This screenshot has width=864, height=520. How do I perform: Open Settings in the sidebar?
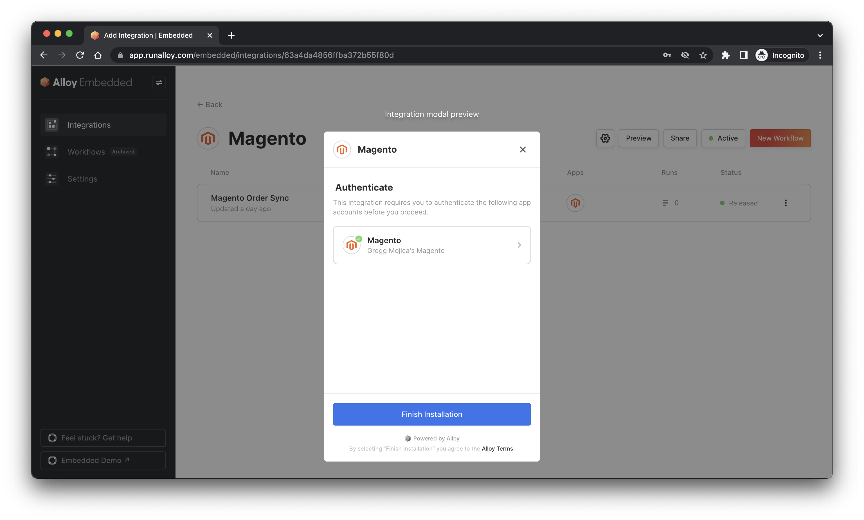[x=82, y=179]
